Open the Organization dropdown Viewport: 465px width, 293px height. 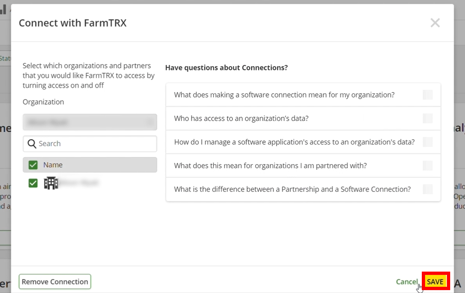coord(90,122)
